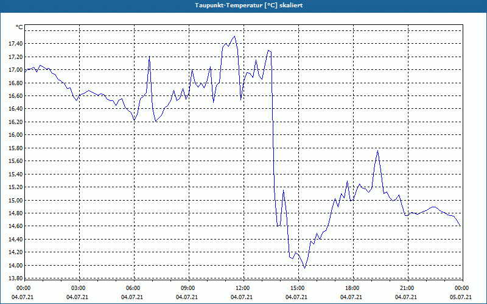Click the 04.07.21 date under 12:00
Viewport: 487px width, 304px height.
click(x=242, y=297)
